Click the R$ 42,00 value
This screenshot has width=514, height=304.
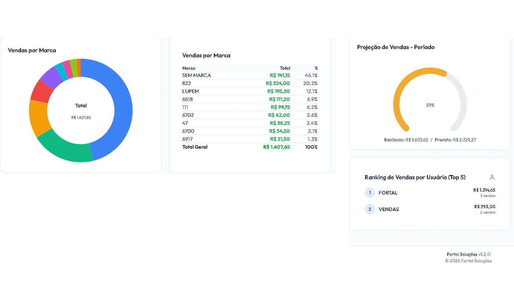[x=279, y=115]
